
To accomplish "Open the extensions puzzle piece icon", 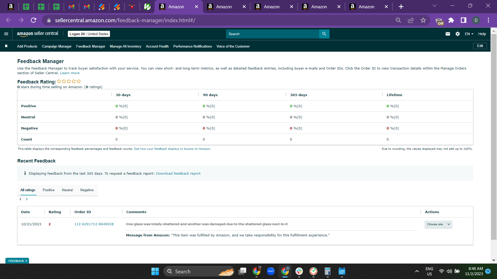I will (x=451, y=20).
